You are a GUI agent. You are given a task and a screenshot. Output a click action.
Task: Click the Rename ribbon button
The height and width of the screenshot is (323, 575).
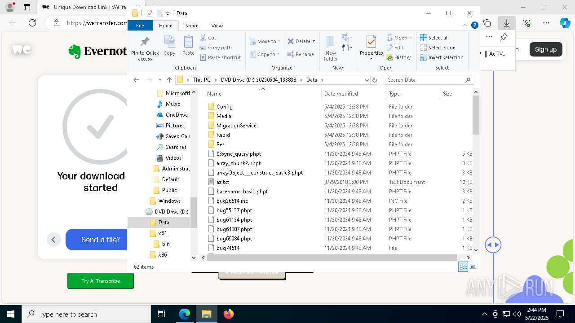coord(301,54)
